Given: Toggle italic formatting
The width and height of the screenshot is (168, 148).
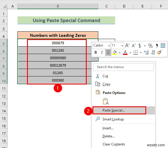Looking at the screenshot, I should click(102, 52).
